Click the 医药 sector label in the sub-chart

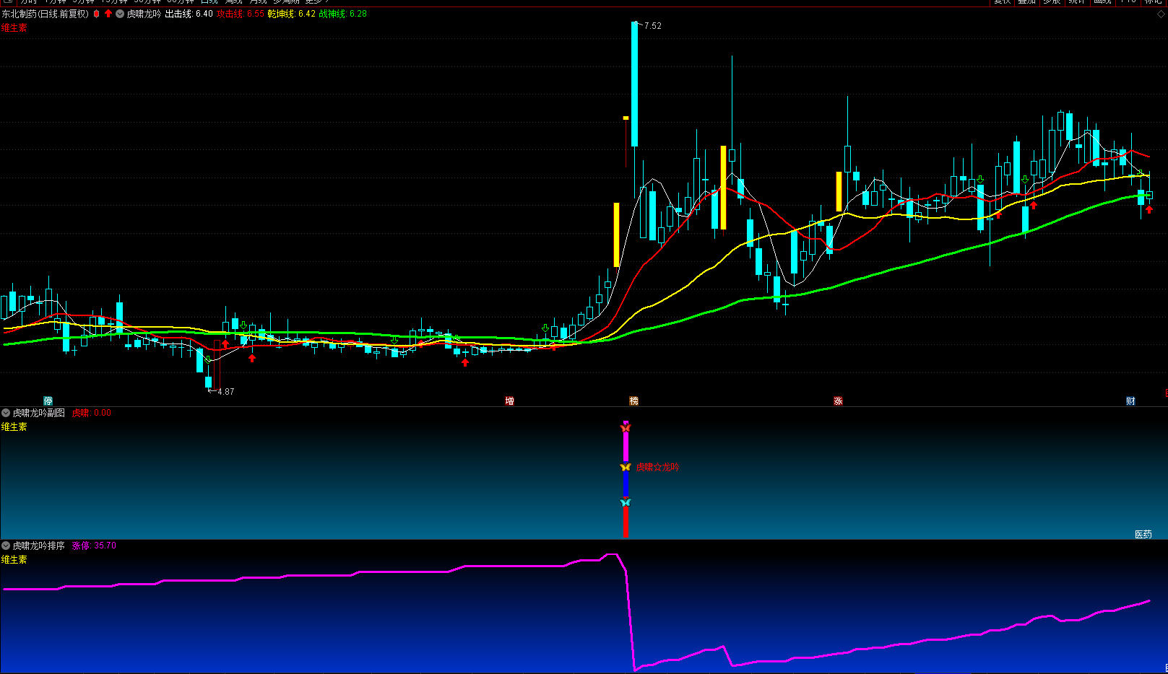point(1143,534)
